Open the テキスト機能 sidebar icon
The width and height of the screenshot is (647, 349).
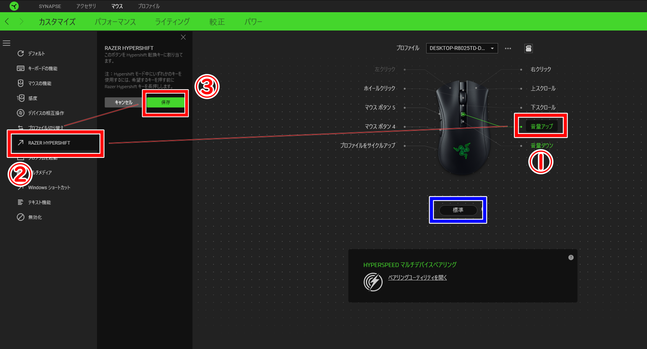coord(21,202)
